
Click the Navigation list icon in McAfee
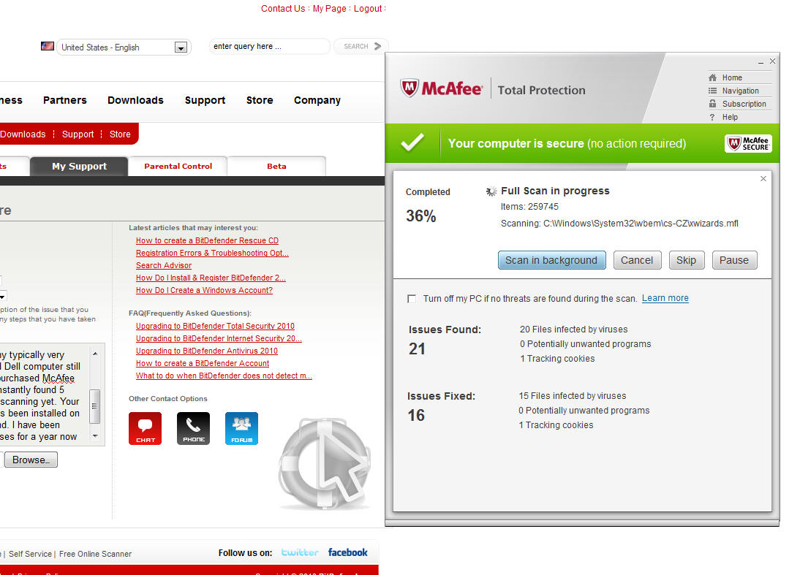pyautogui.click(x=713, y=91)
